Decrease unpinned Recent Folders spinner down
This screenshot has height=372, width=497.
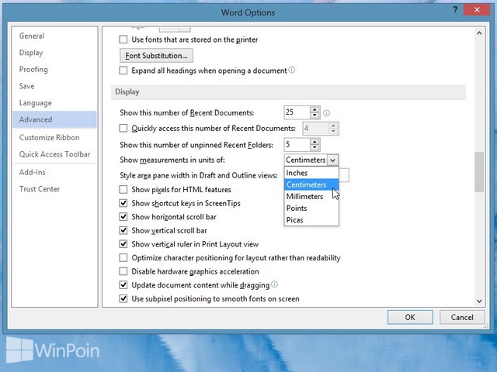[x=315, y=148]
